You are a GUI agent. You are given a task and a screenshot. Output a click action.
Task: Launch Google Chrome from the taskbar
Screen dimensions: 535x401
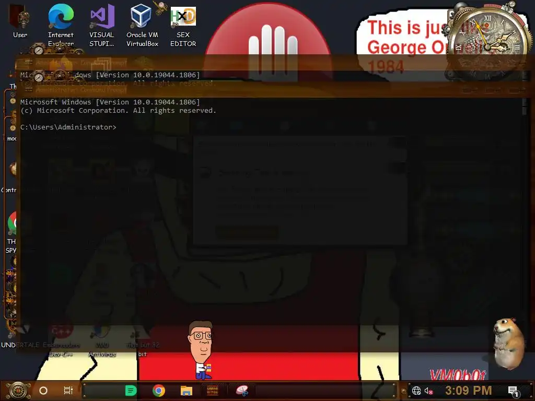point(159,391)
